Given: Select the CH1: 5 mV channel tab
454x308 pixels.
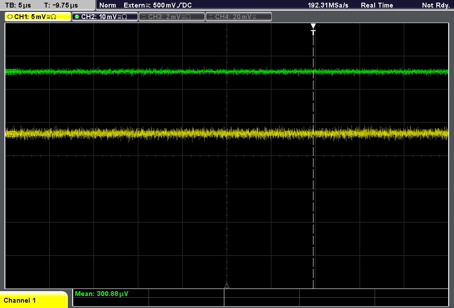Looking at the screenshot, I should point(38,17).
